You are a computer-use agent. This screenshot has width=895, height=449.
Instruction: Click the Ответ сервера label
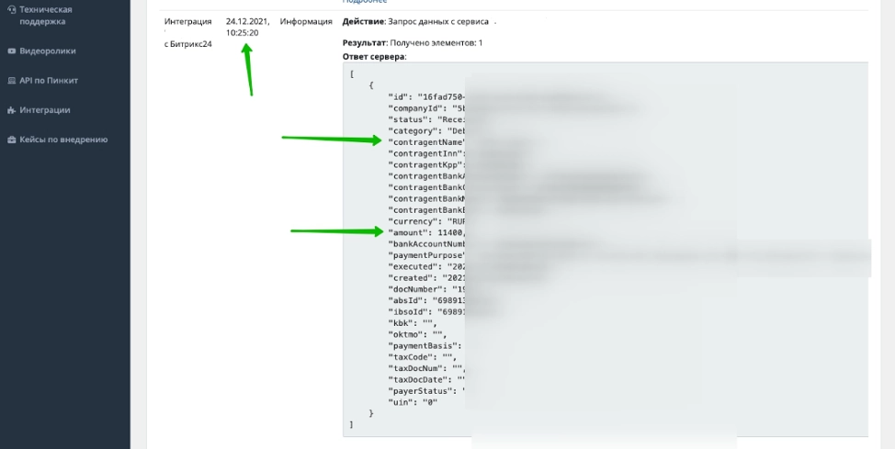click(374, 57)
